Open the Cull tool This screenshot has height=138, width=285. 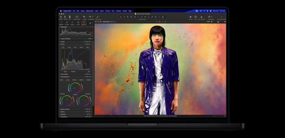tap(70, 17)
